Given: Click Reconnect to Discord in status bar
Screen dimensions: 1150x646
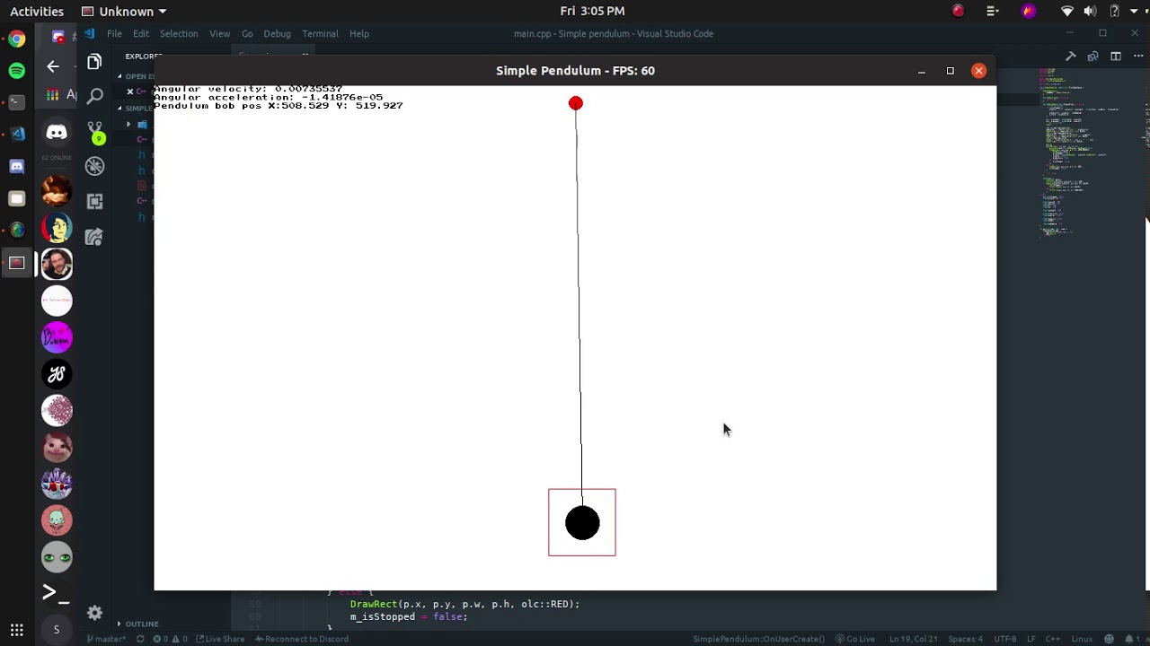Looking at the screenshot, I should 301,639.
